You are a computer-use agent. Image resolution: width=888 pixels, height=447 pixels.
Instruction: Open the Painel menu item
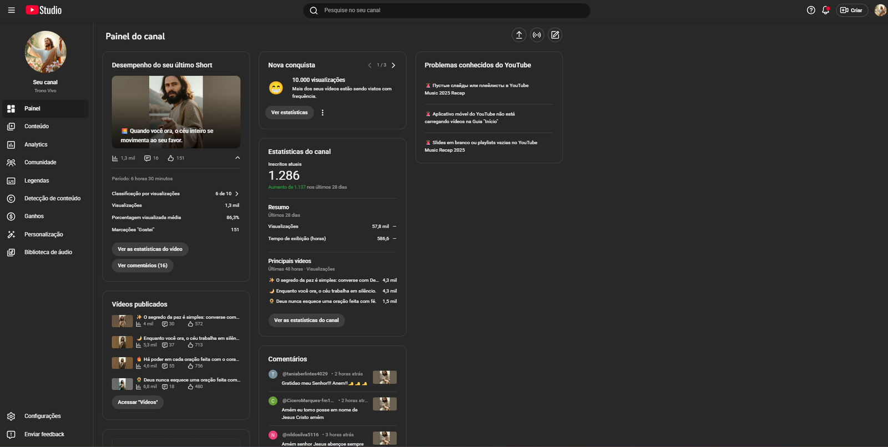(46, 109)
